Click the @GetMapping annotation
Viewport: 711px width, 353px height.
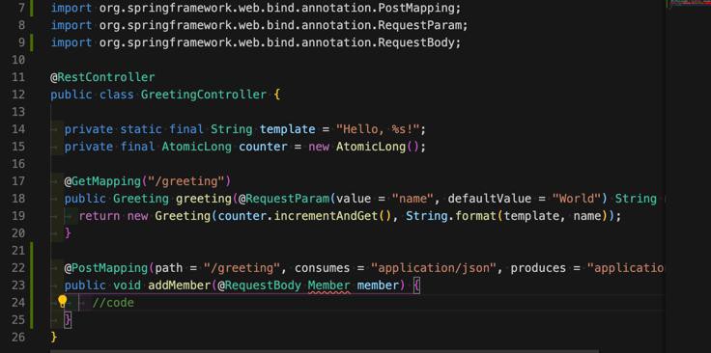pyautogui.click(x=103, y=181)
